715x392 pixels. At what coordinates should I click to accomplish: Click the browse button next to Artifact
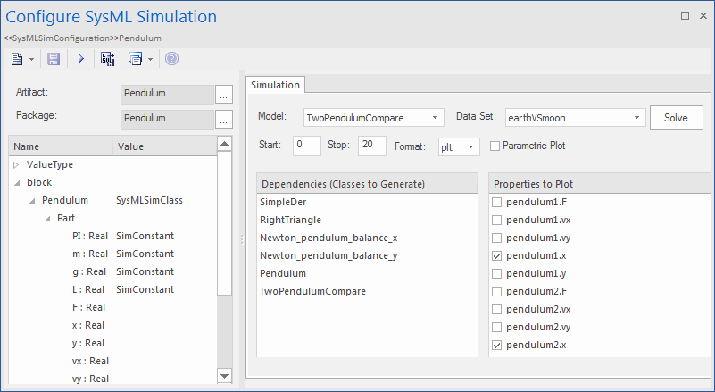pyautogui.click(x=224, y=93)
